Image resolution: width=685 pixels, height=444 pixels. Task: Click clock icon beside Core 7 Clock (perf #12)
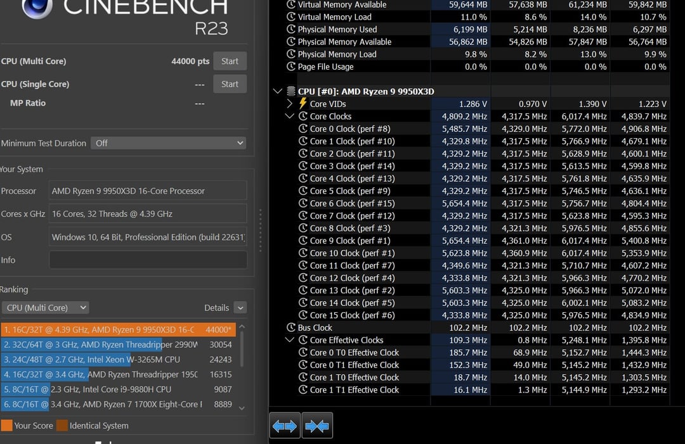click(x=303, y=215)
